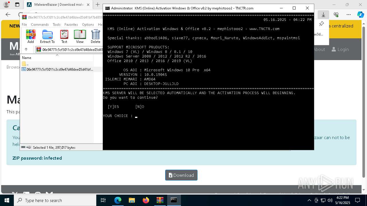Open the Edge profile avatar icon
The image size is (367, 206).
point(6,5)
